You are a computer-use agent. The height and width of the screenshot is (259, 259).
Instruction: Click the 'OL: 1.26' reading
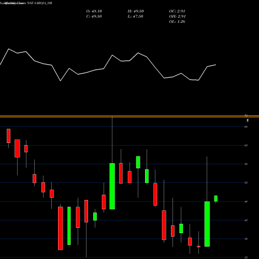(177, 22)
